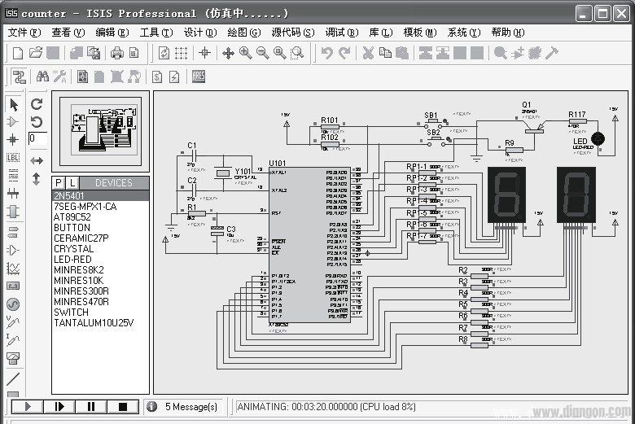Select TANTALUM10U25V in the devices list
Viewport: 635px width, 424px height.
point(100,323)
